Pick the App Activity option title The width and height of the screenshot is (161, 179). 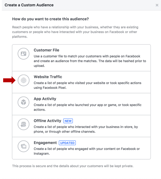pyautogui.click(x=45, y=99)
